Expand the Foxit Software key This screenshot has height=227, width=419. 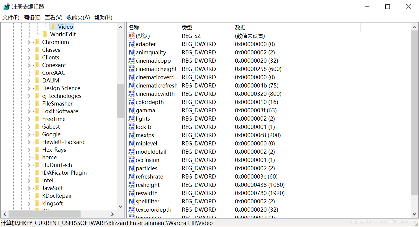(x=29, y=111)
